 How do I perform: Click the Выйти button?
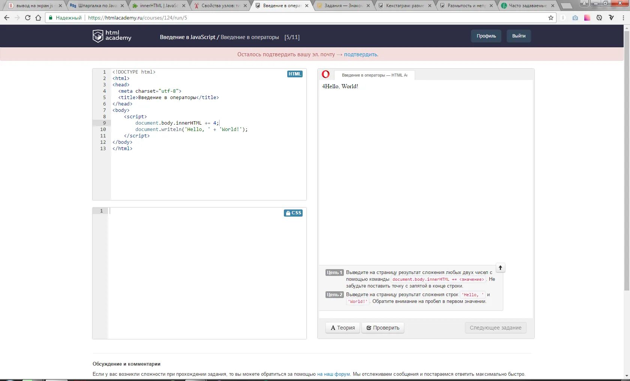coord(519,36)
